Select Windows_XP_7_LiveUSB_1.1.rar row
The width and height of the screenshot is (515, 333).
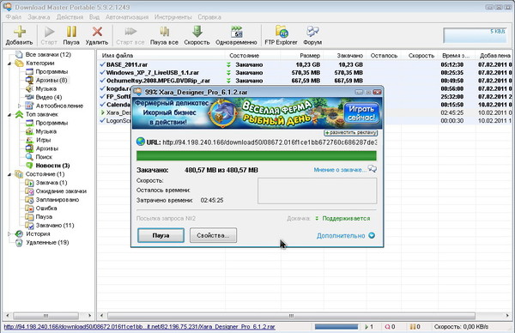click(306, 73)
